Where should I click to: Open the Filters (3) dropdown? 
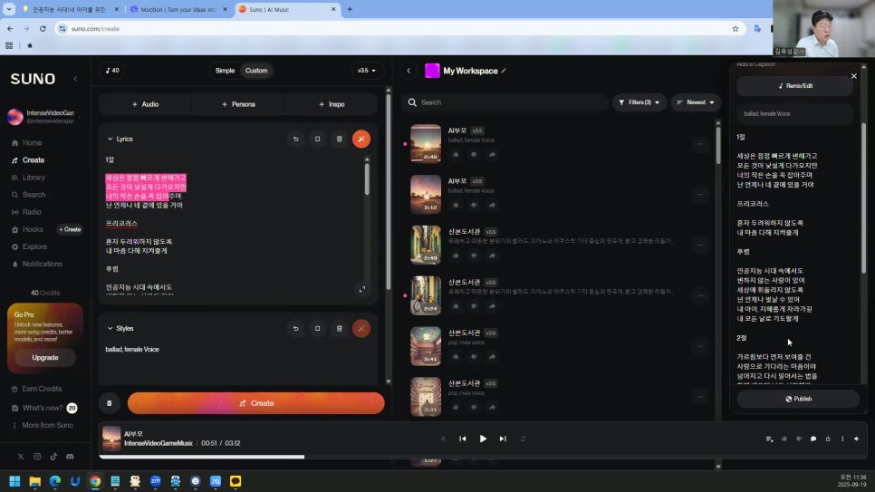pos(639,102)
